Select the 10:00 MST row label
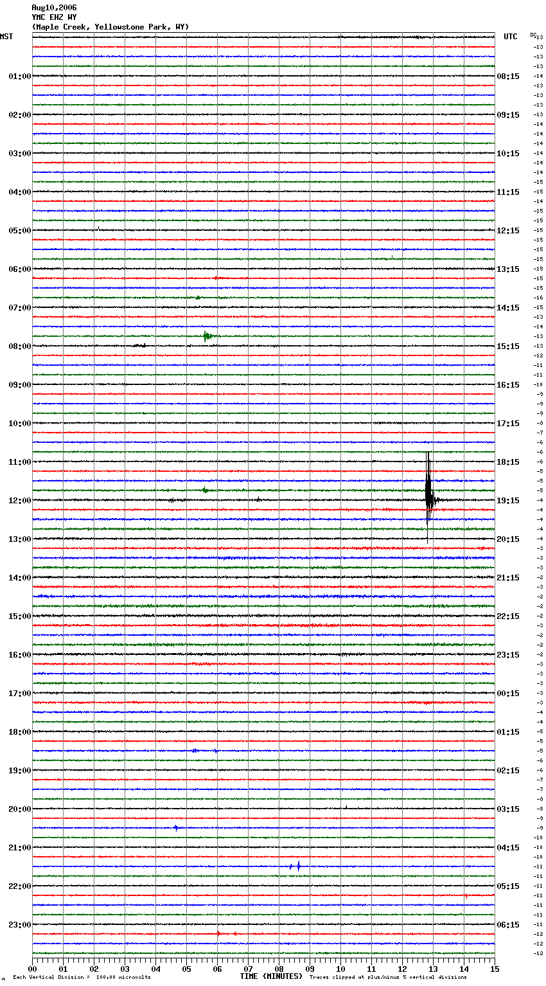This screenshot has width=546, height=986. (x=20, y=424)
